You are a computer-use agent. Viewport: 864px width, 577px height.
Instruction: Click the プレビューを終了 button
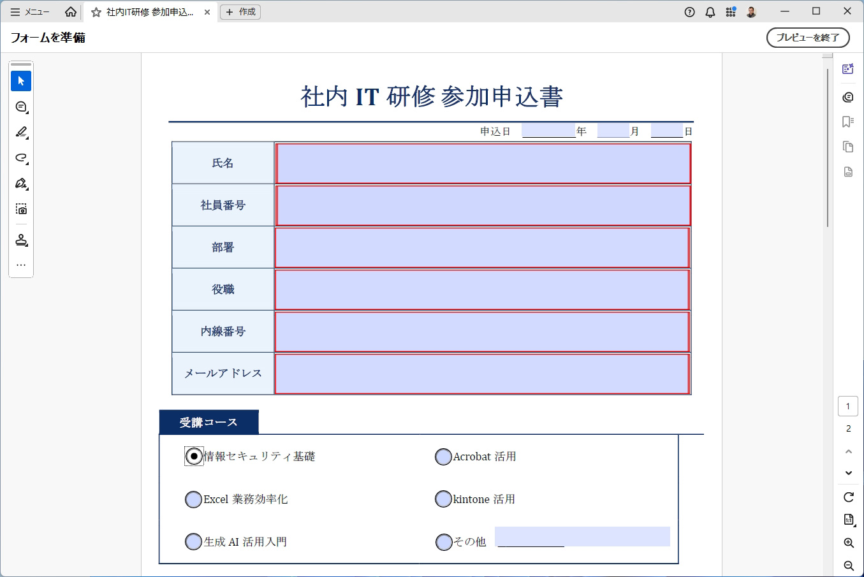808,38
